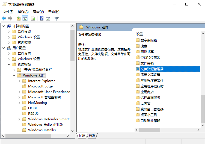Collapse the 计算机配置 tree node
This screenshot has width=205, height=144.
[4, 26]
